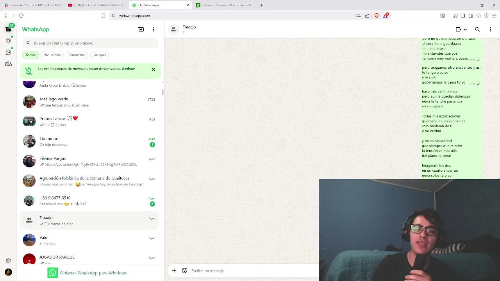Open own profile picture in sidebar
Screen dimensions: 500x281
click(8, 272)
